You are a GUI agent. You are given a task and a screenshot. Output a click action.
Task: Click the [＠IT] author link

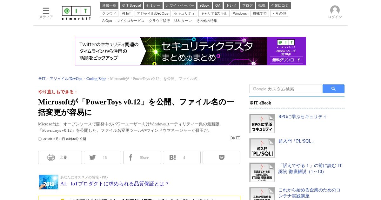(235, 138)
